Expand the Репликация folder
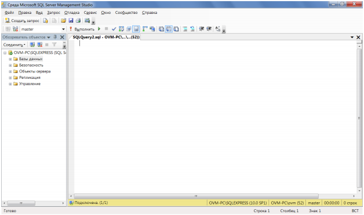The width and height of the screenshot is (364, 215). click(10, 78)
